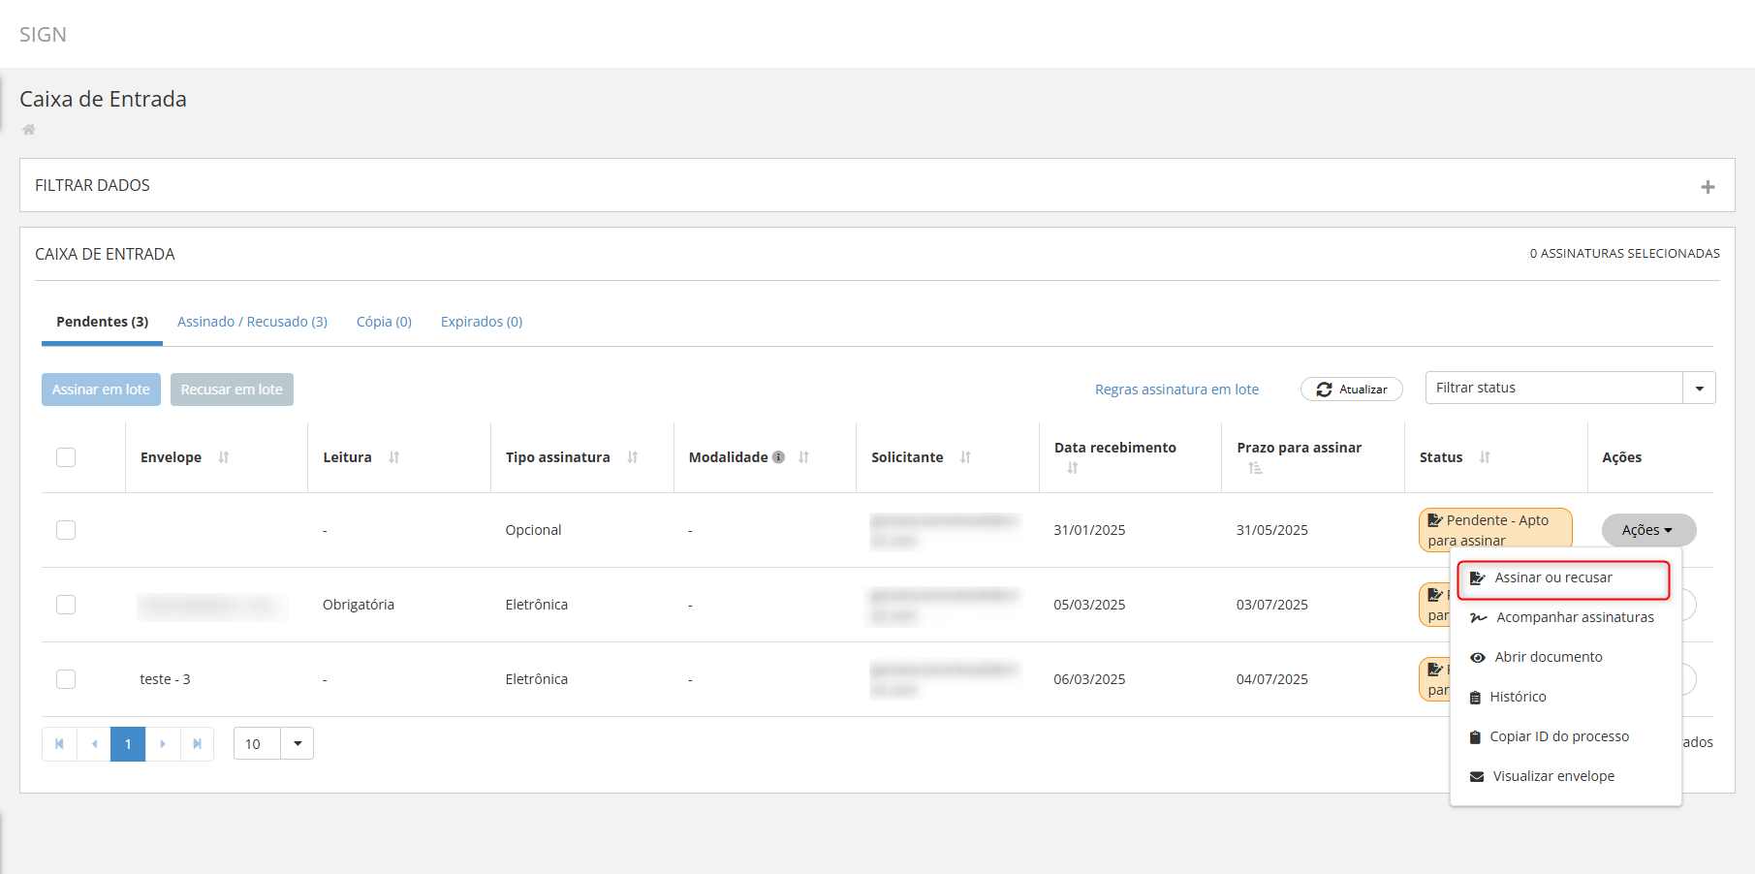The height and width of the screenshot is (874, 1755).
Task: Click the '04/07/2025' deadline cell
Action: (x=1272, y=679)
